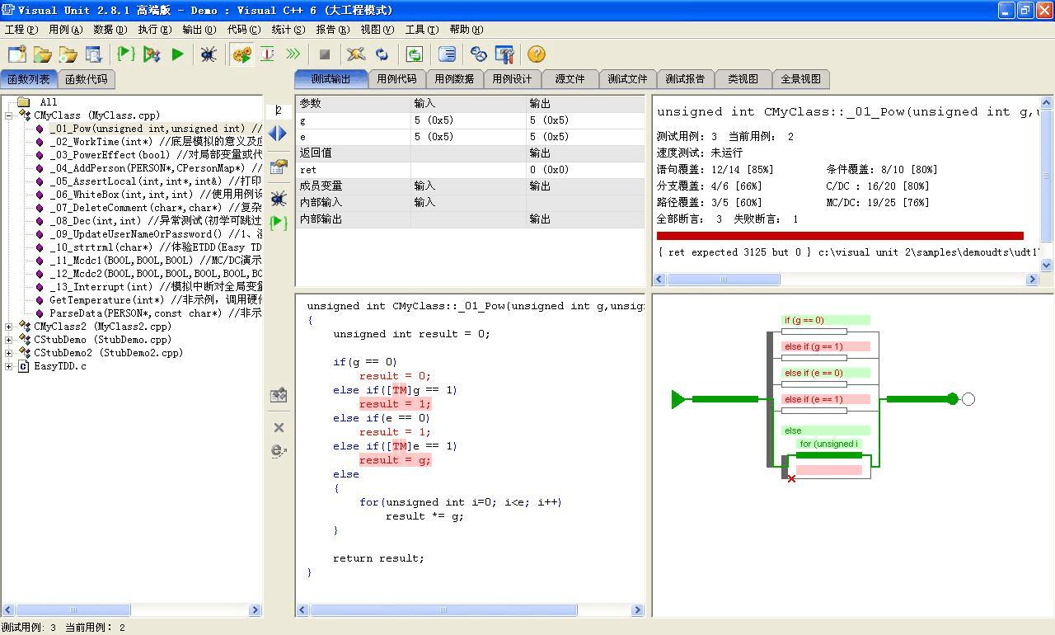This screenshot has width=1055, height=635.
Task: Click the output panel scroll-right arrow
Action: coord(1032,280)
